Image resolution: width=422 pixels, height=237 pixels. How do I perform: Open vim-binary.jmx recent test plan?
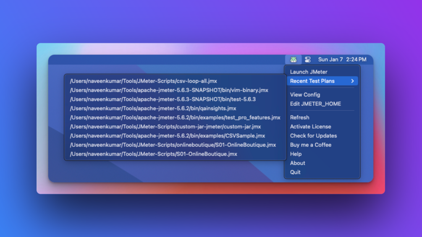175,90
